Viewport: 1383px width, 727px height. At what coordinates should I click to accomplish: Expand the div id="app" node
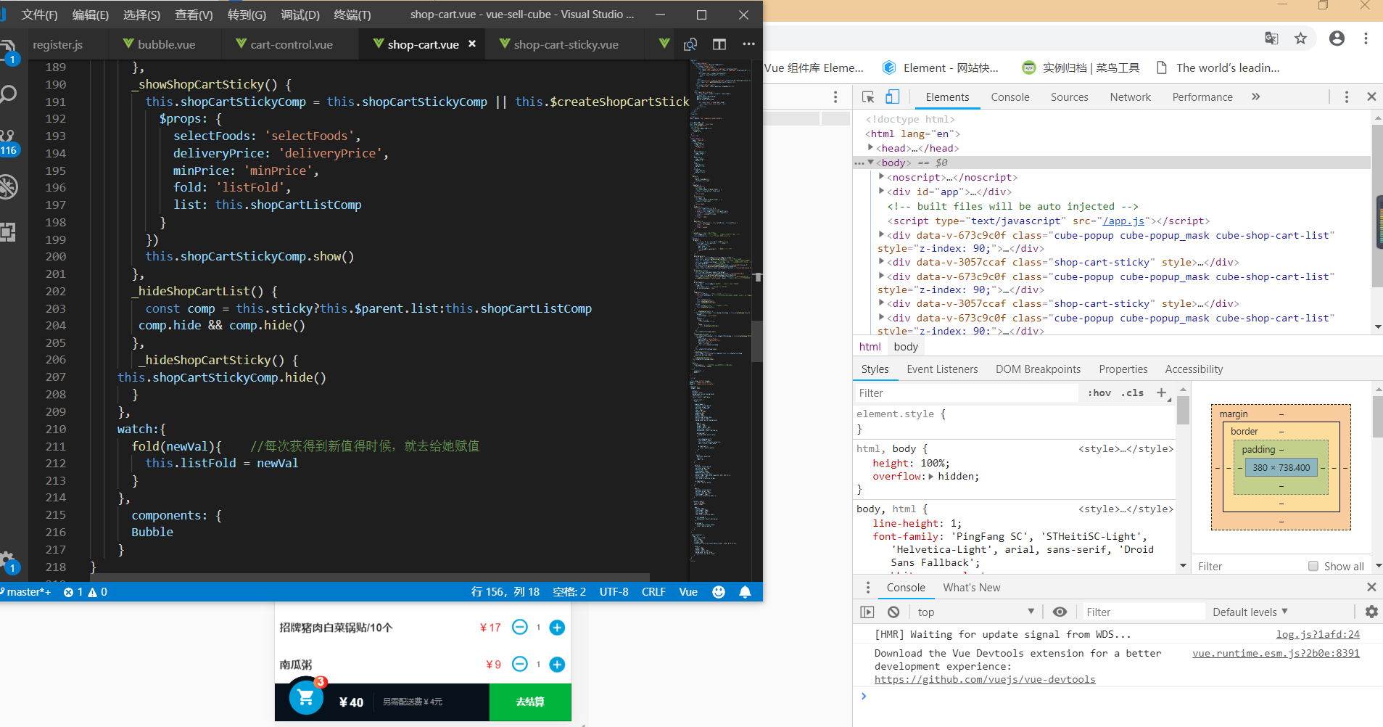coord(882,192)
